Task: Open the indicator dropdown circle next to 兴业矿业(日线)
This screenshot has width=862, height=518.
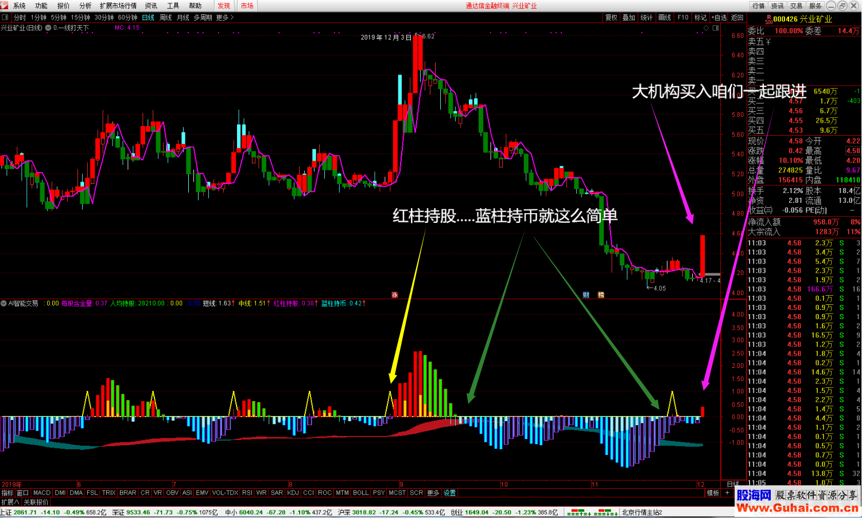Action: (48, 28)
